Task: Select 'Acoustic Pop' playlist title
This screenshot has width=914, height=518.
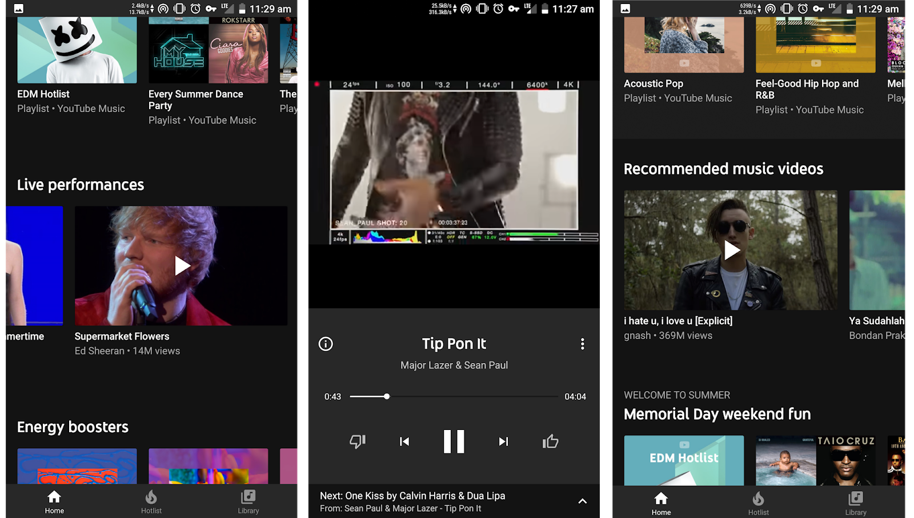Action: click(654, 83)
